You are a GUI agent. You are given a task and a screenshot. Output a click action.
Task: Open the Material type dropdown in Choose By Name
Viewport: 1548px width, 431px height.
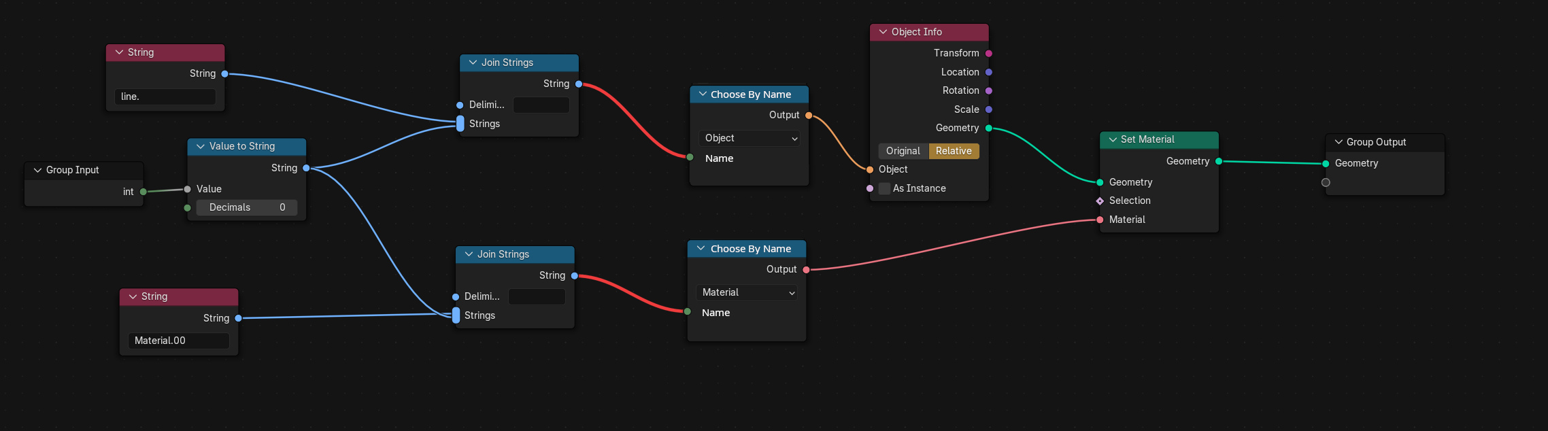point(747,292)
